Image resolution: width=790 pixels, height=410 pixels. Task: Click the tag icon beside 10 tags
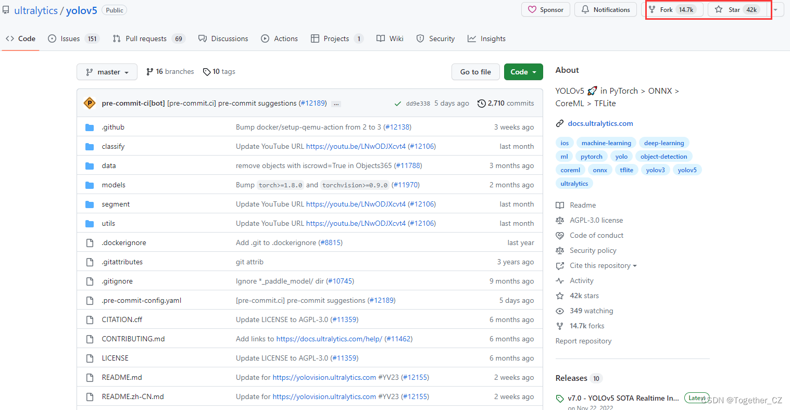[x=207, y=72]
